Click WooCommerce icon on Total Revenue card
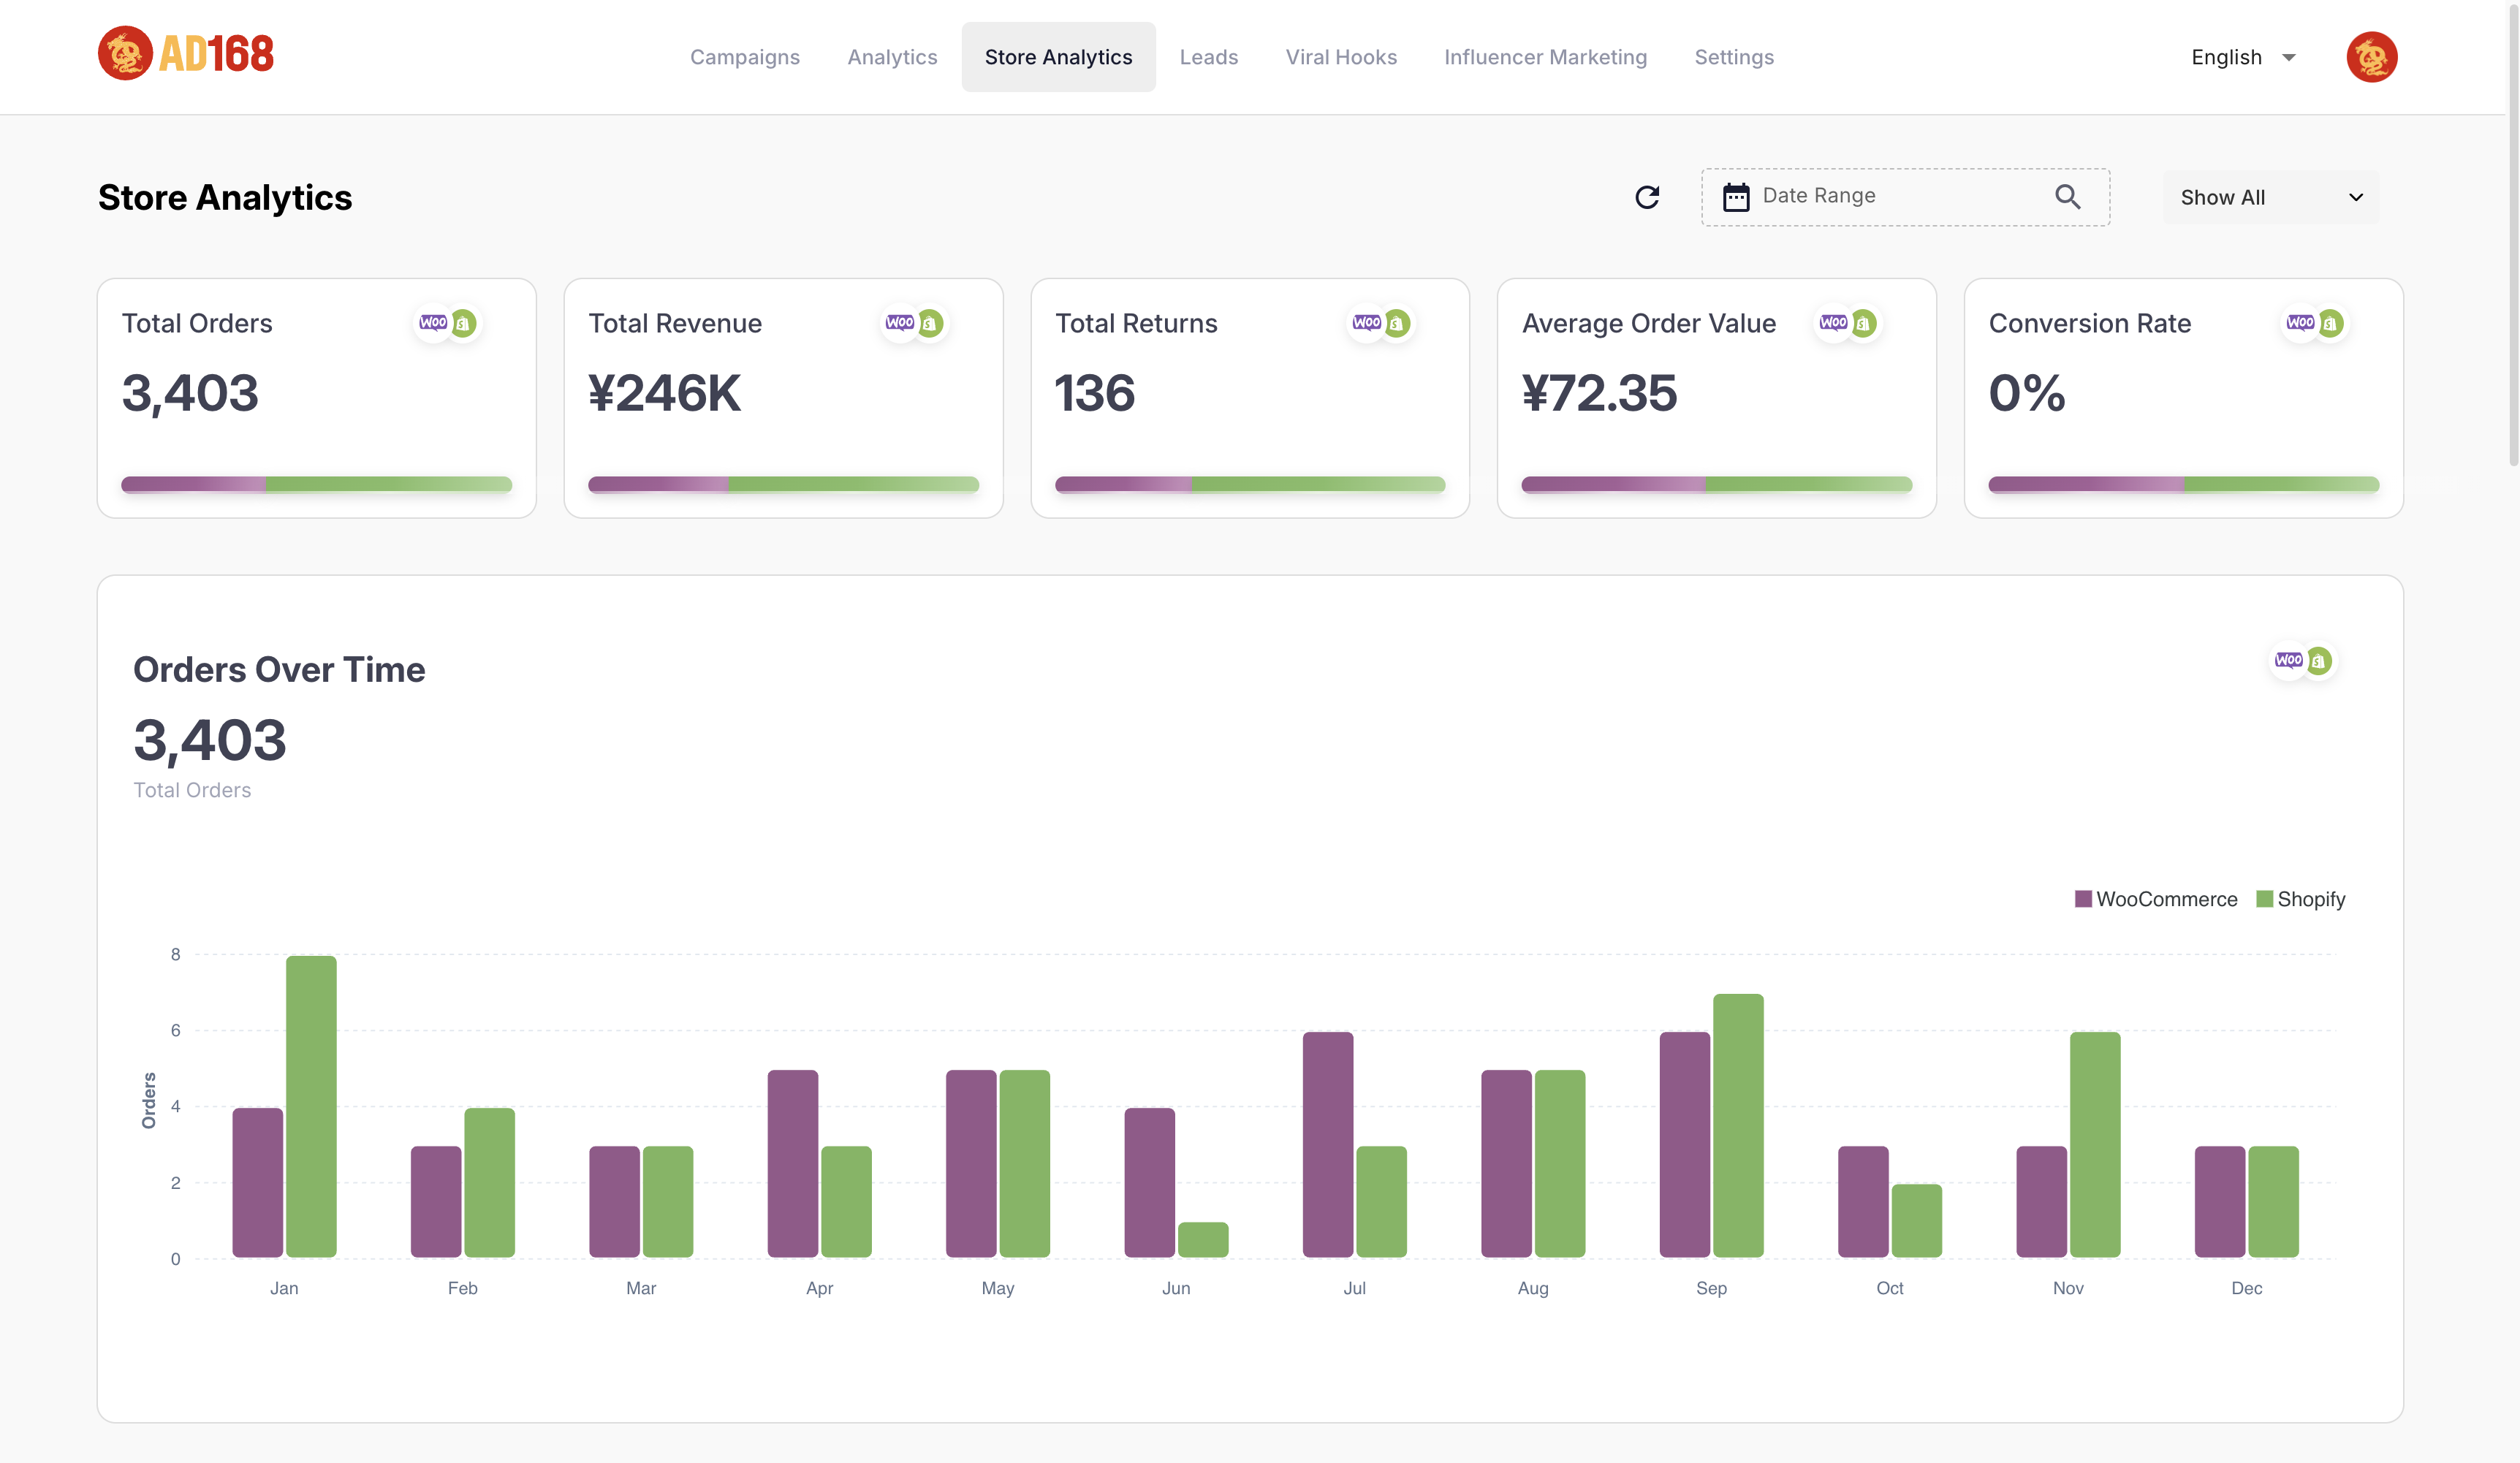 coord(899,323)
